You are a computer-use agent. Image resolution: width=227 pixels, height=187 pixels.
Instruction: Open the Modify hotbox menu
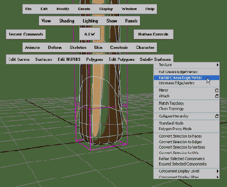tap(63, 9)
